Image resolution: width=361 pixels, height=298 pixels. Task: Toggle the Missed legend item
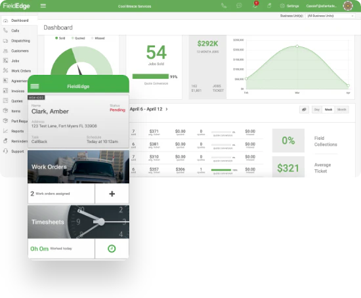tap(98, 38)
